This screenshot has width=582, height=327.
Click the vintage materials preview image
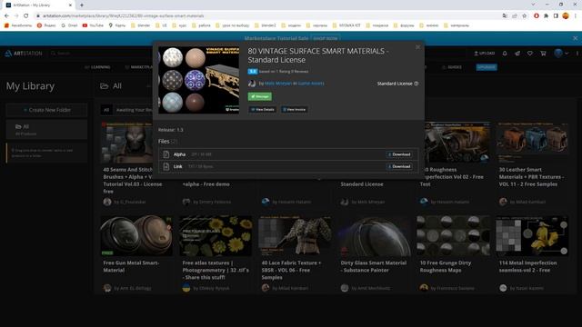pyautogui.click(x=199, y=80)
